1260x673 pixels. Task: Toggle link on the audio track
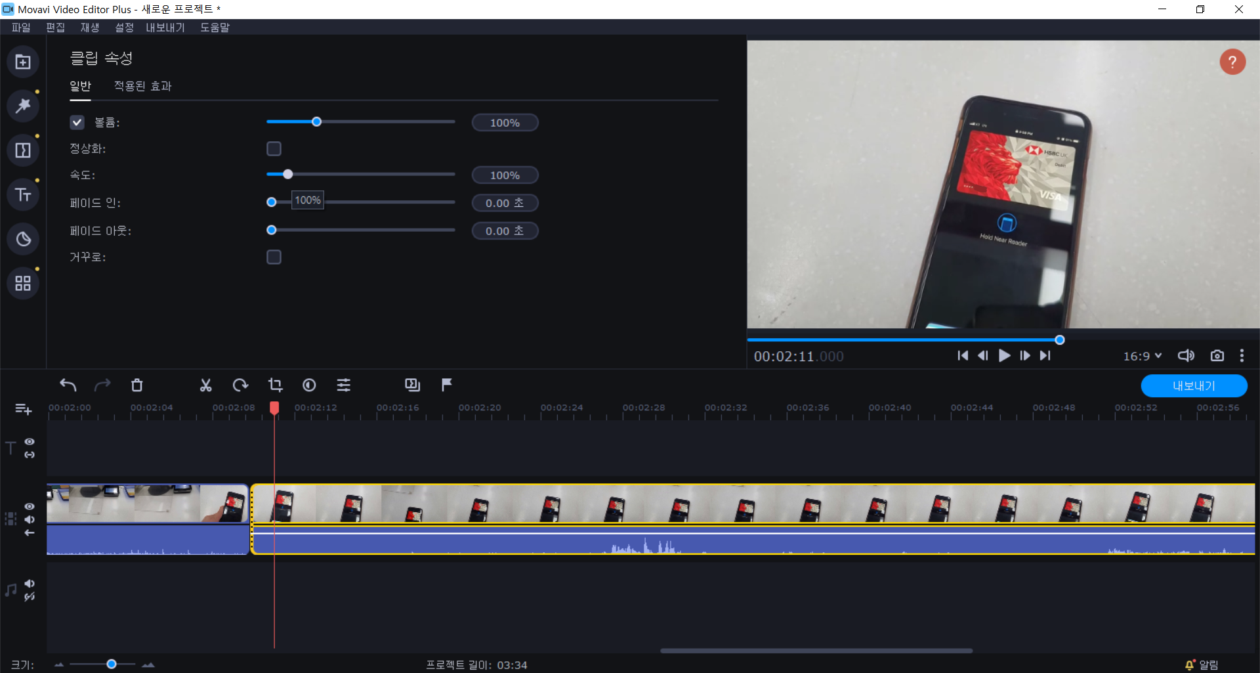[30, 596]
